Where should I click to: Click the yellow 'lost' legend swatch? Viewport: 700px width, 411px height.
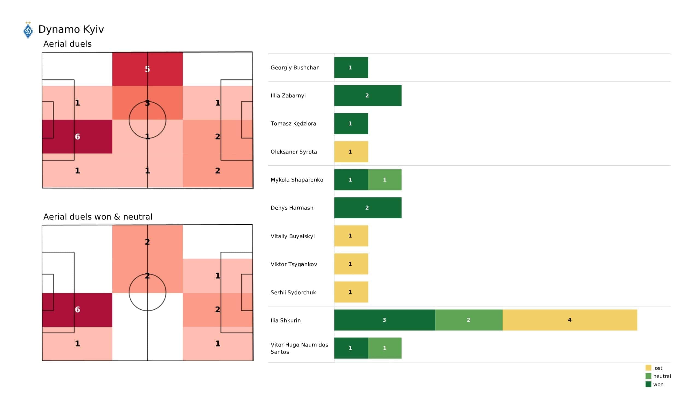[x=648, y=368]
